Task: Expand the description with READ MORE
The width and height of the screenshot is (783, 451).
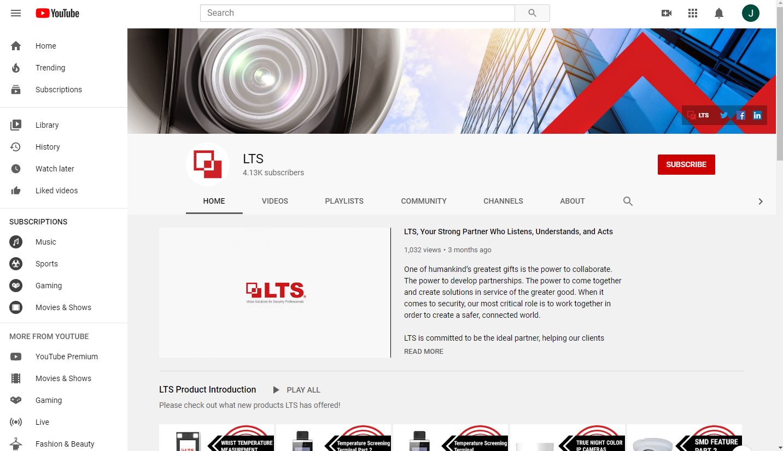Action: pyautogui.click(x=423, y=351)
